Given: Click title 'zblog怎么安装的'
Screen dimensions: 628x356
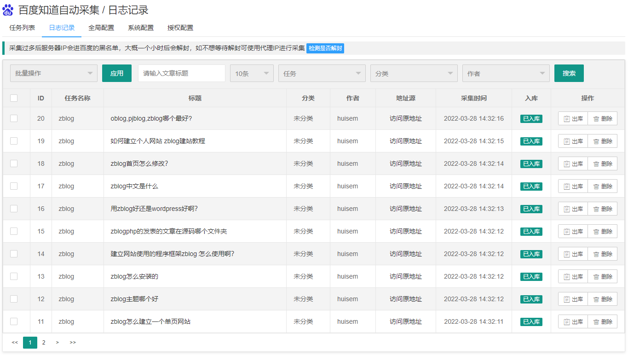Looking at the screenshot, I should point(134,276).
